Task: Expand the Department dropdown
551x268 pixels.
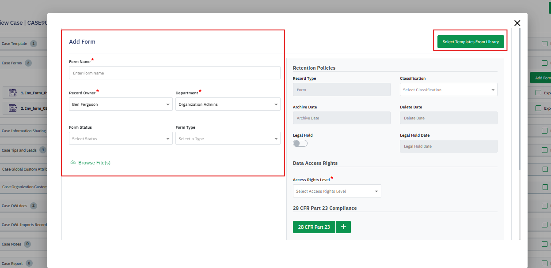Action: [x=228, y=104]
